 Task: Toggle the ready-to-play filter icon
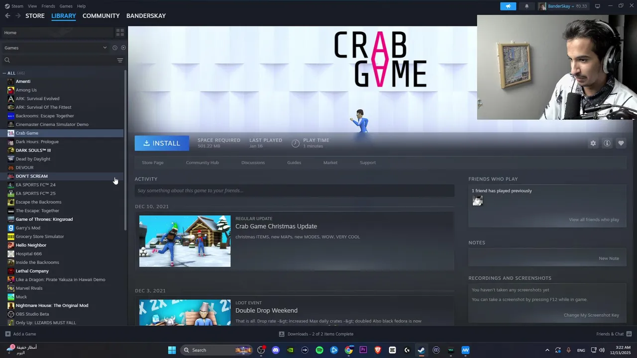123,48
